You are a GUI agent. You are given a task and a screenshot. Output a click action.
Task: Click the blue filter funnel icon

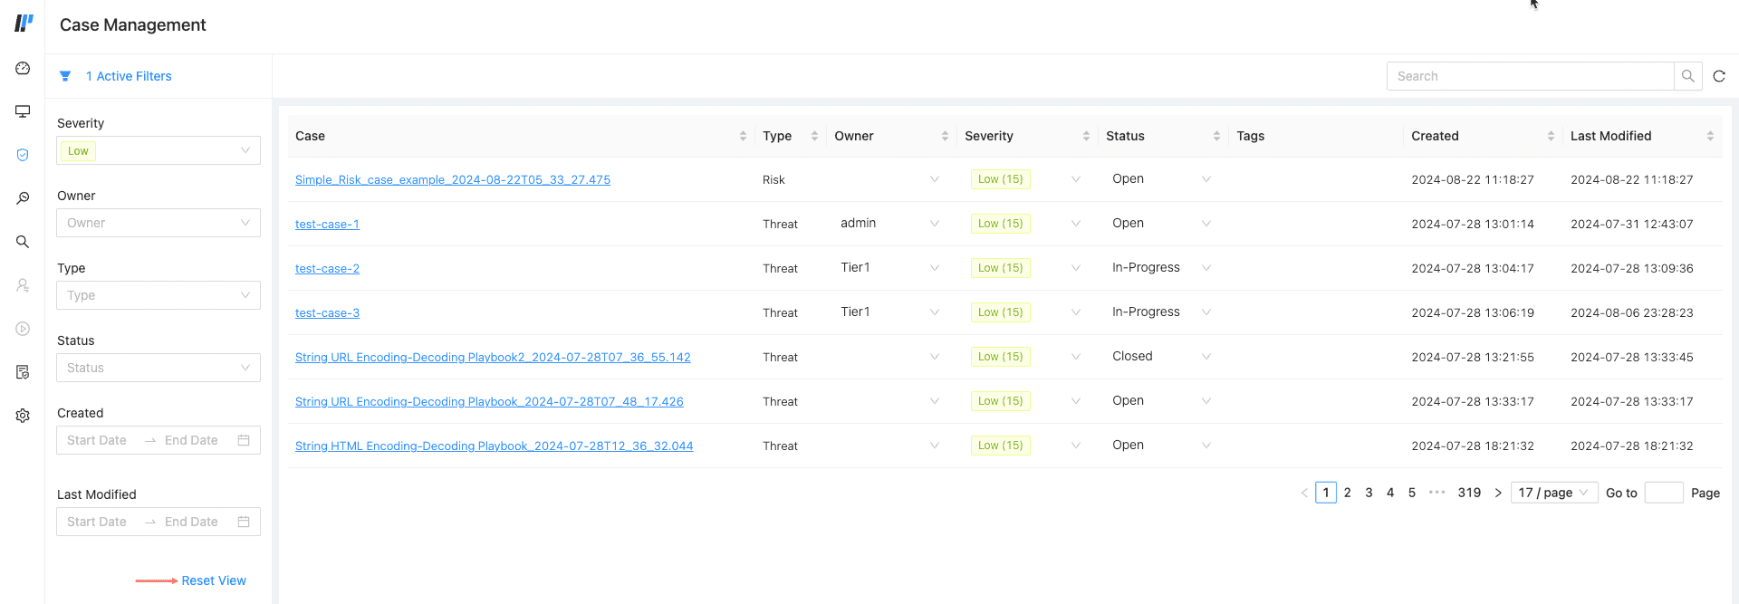[x=65, y=76]
